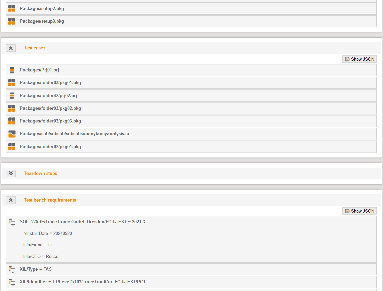Show JSON for Test cases
Viewport: 383px width, 291px height.
point(359,59)
